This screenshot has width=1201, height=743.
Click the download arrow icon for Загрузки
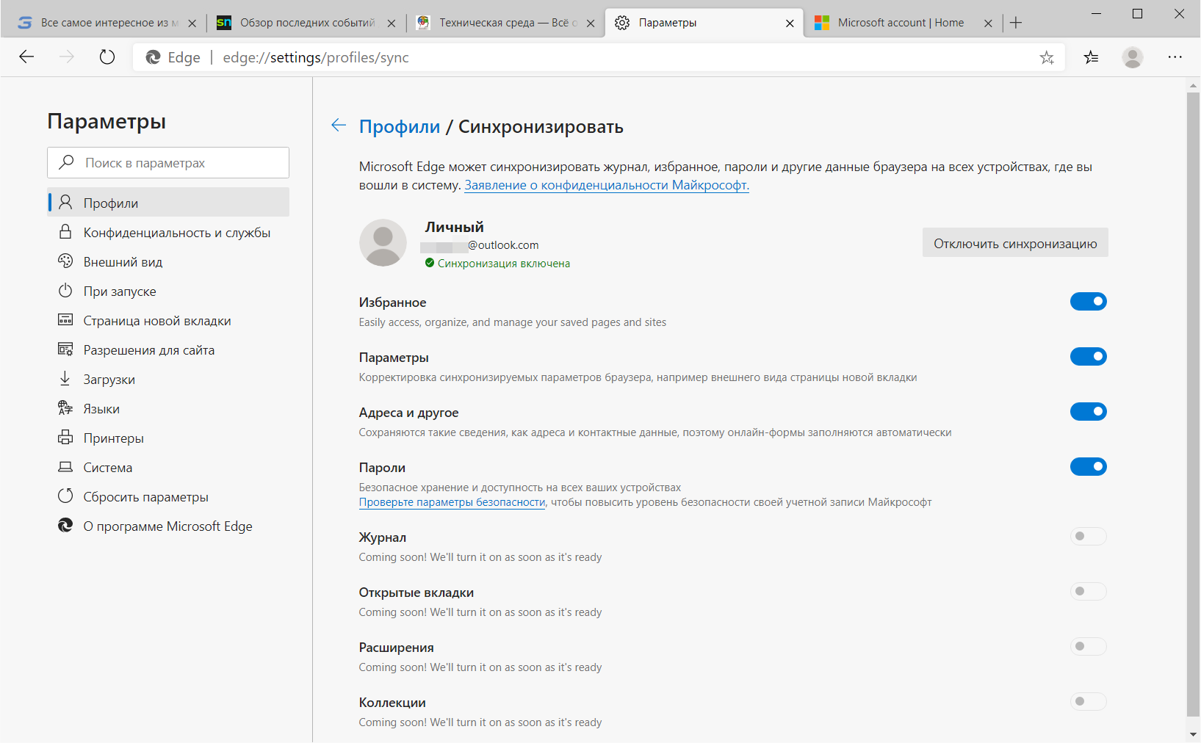click(x=65, y=378)
